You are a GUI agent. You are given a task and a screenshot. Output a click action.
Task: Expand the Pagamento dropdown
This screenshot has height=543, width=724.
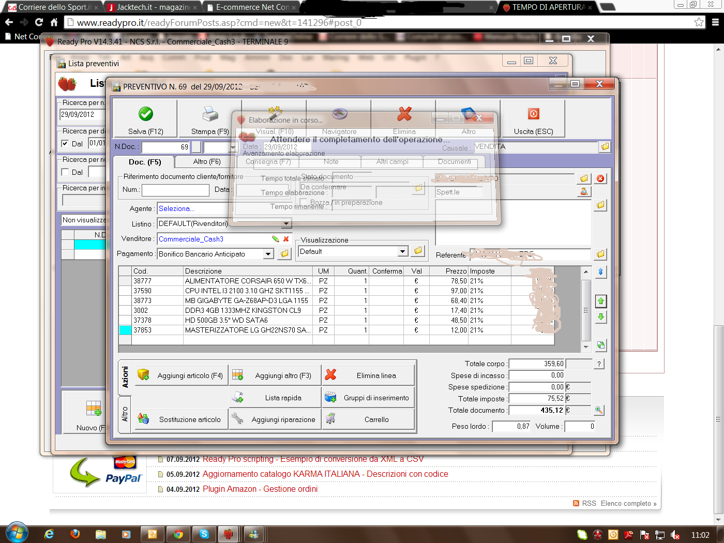(268, 254)
